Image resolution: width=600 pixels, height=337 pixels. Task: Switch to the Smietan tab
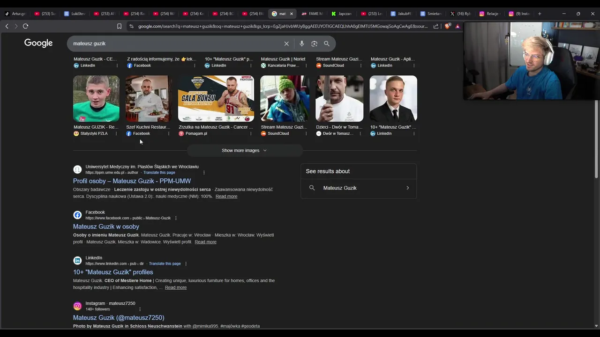coord(430,14)
